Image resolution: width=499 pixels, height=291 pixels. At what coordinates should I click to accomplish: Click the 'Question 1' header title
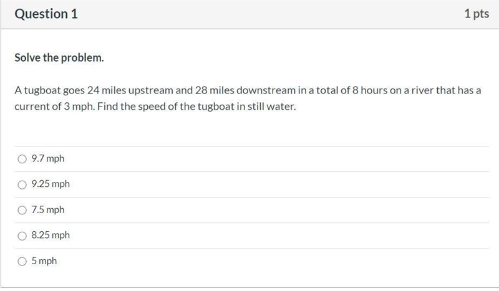[x=46, y=14]
